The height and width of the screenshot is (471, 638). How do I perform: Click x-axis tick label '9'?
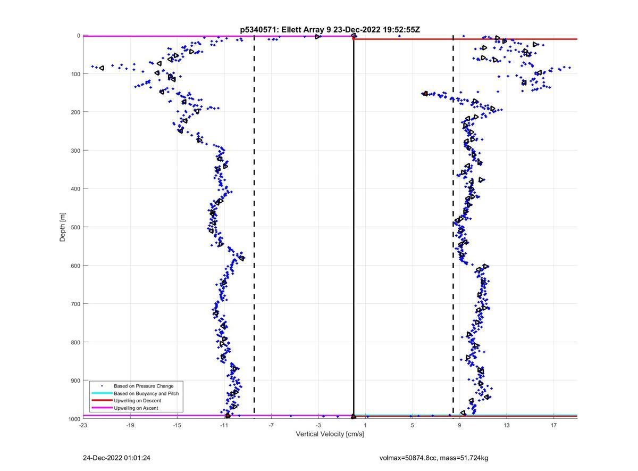pyautogui.click(x=459, y=425)
